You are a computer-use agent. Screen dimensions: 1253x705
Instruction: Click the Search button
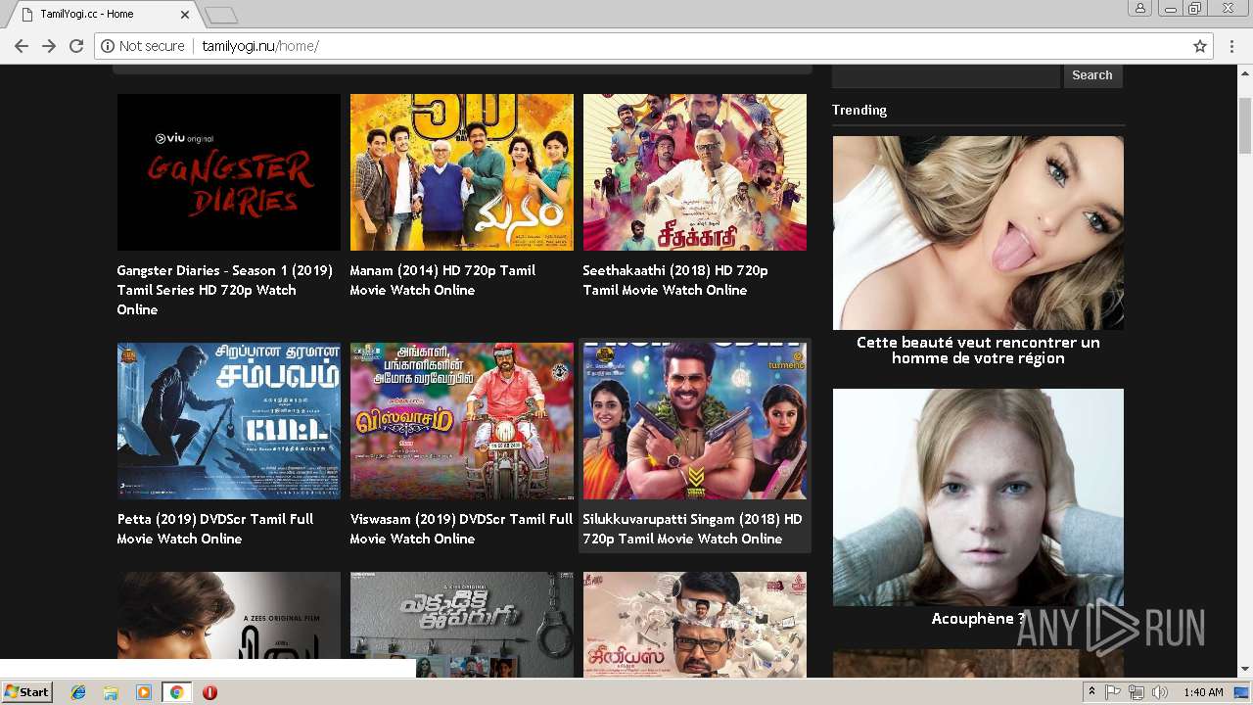pyautogui.click(x=1092, y=75)
